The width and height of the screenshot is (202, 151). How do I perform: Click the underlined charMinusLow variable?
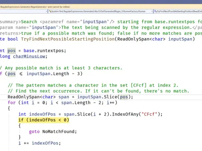29,56
